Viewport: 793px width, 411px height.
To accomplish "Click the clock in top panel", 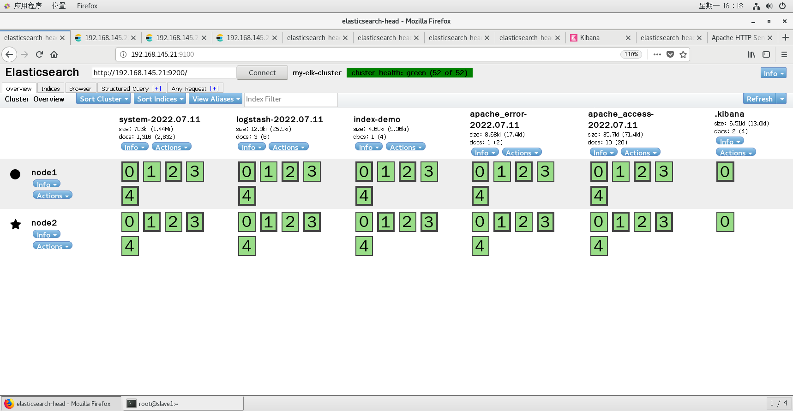I will [721, 6].
